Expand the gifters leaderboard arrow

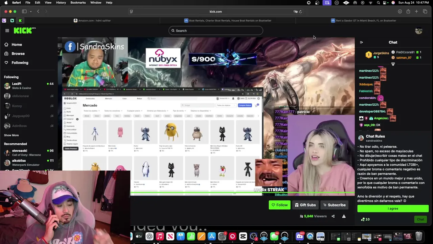pos(393,64)
